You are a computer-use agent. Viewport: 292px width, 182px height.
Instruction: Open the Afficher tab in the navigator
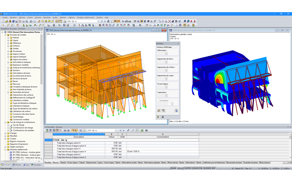(17, 165)
